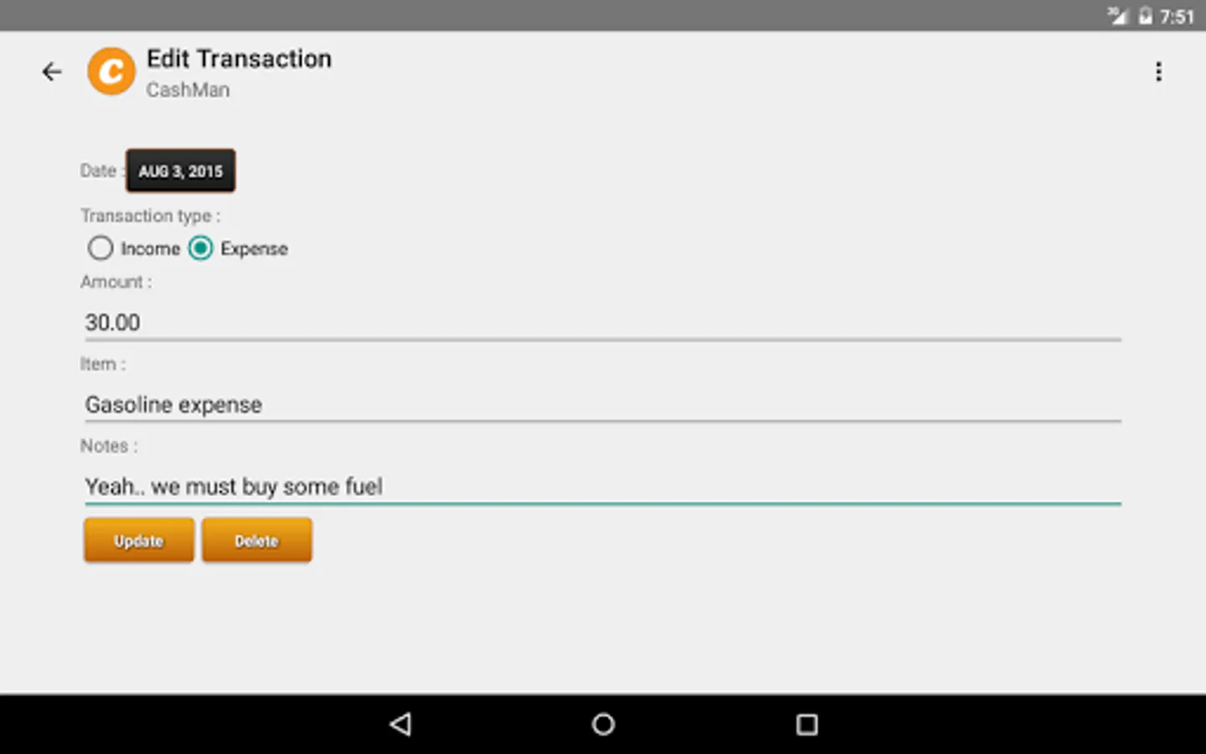Open the AUG 3, 2015 date picker
The image size is (1206, 754).
point(181,171)
